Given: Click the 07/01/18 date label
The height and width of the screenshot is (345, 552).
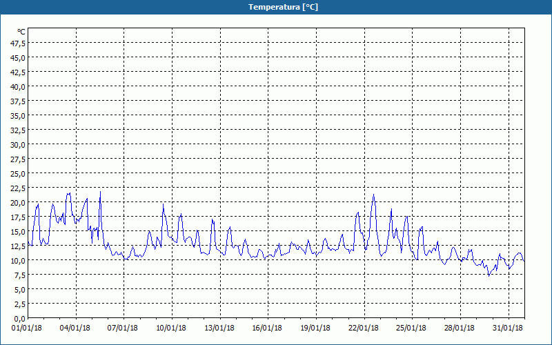Looking at the screenshot, I should point(123,328).
